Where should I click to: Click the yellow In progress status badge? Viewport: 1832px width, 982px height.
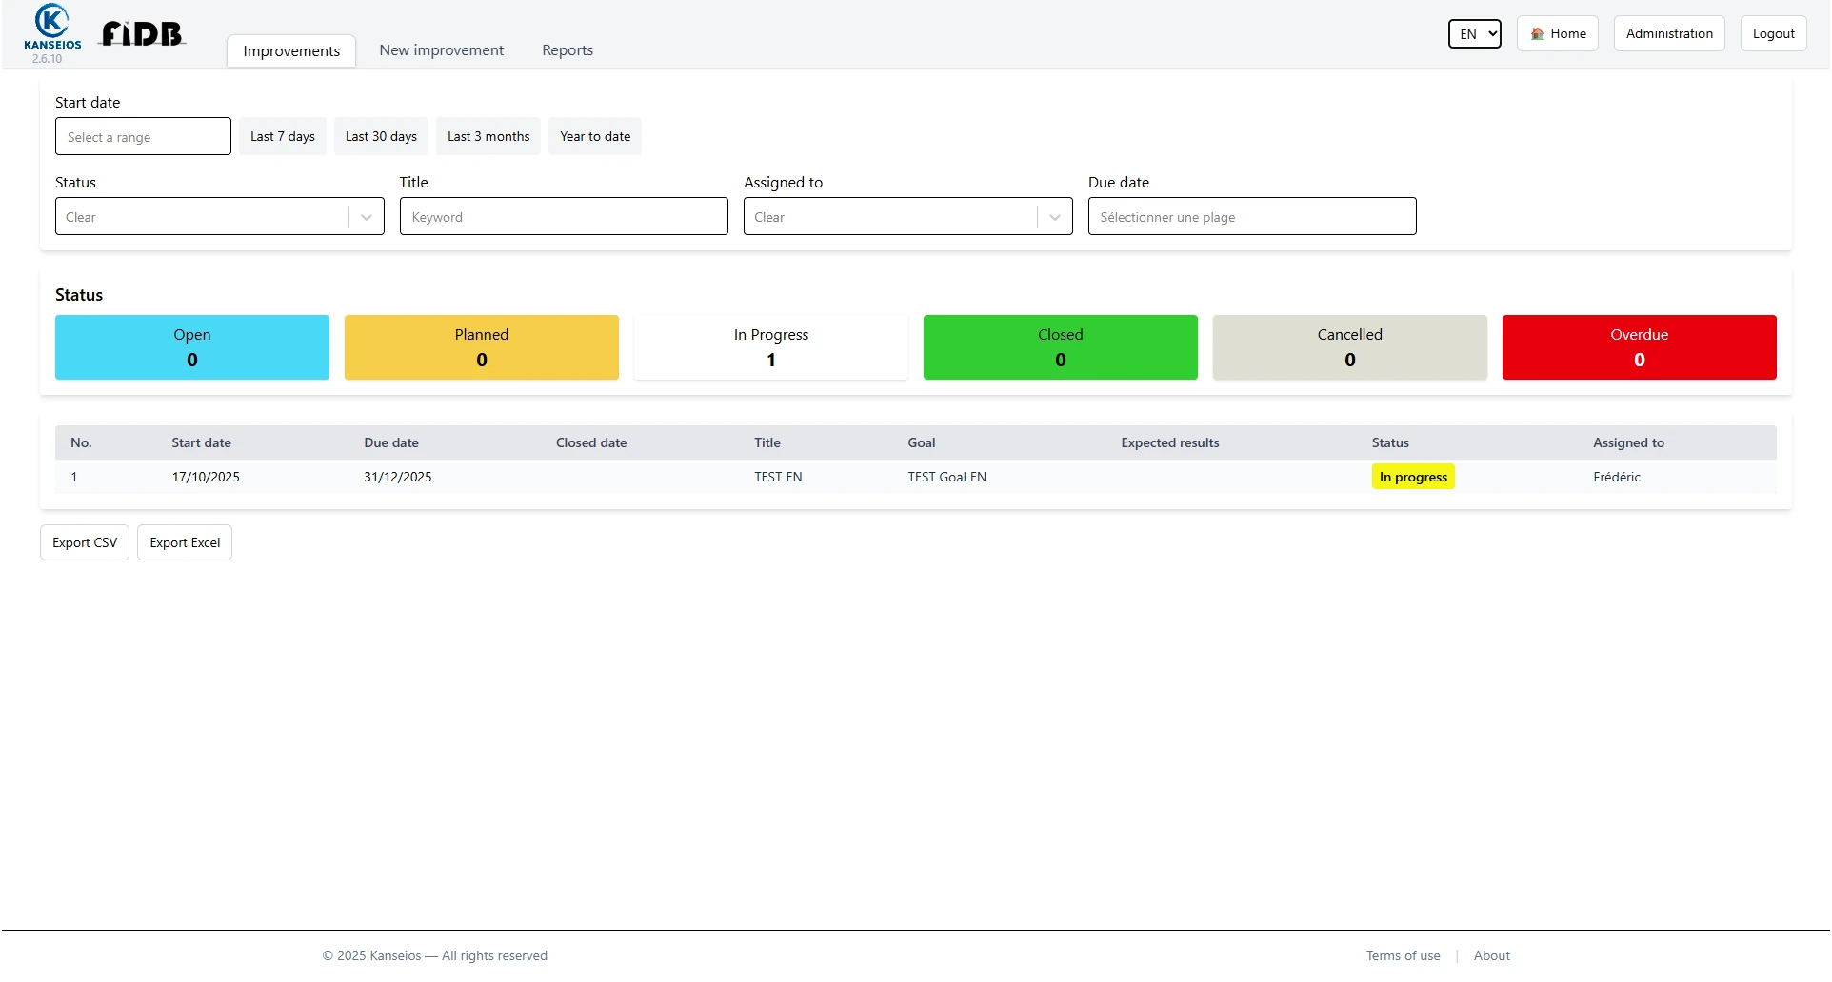tap(1413, 477)
